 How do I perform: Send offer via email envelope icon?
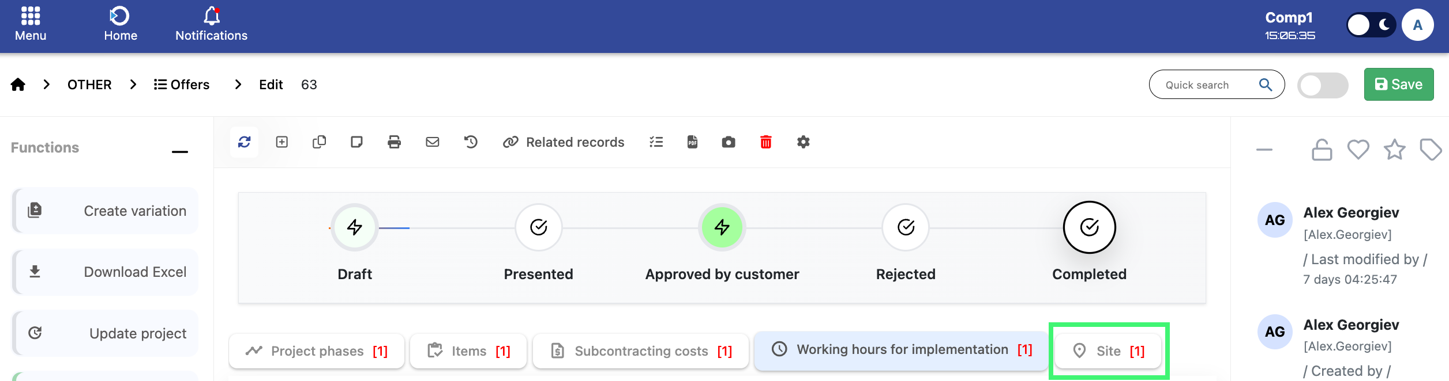point(432,142)
